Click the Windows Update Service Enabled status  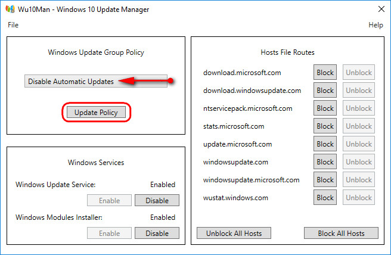163,185
